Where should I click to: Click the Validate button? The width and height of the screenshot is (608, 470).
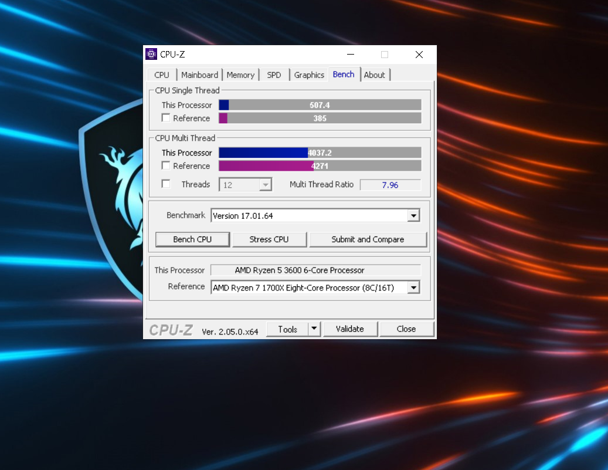[x=350, y=329]
